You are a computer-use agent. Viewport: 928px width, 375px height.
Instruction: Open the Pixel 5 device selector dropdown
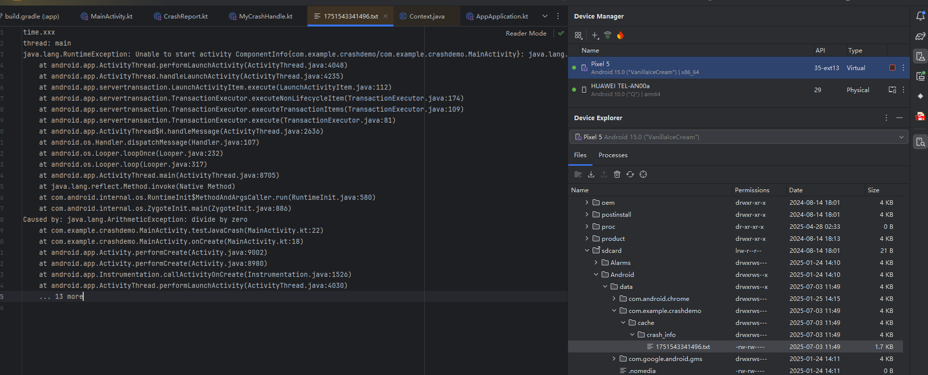738,137
